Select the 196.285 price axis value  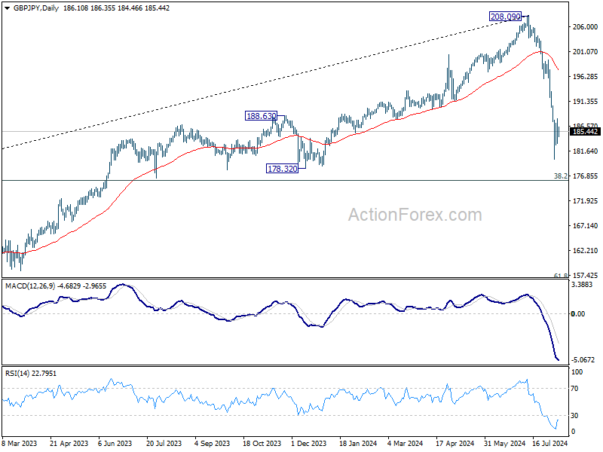pos(585,77)
